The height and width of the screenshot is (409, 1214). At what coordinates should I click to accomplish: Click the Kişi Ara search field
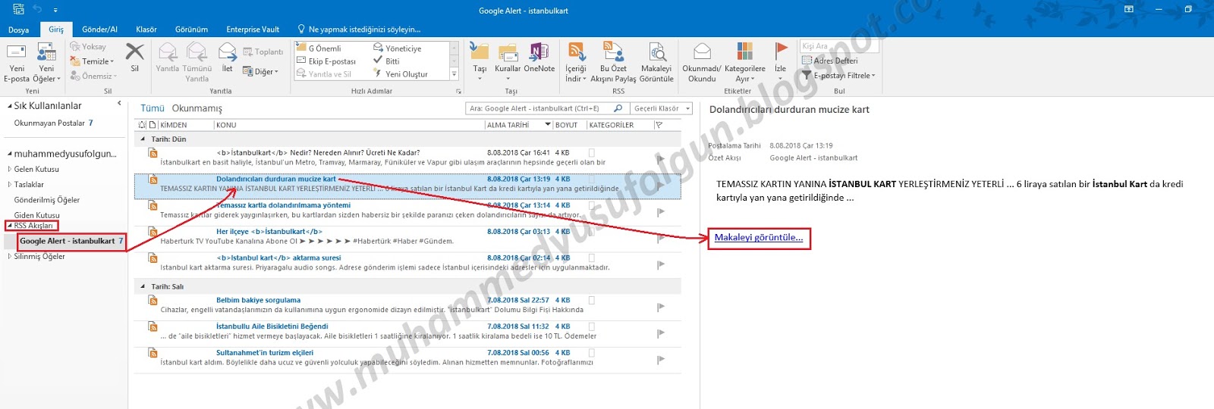(x=839, y=46)
